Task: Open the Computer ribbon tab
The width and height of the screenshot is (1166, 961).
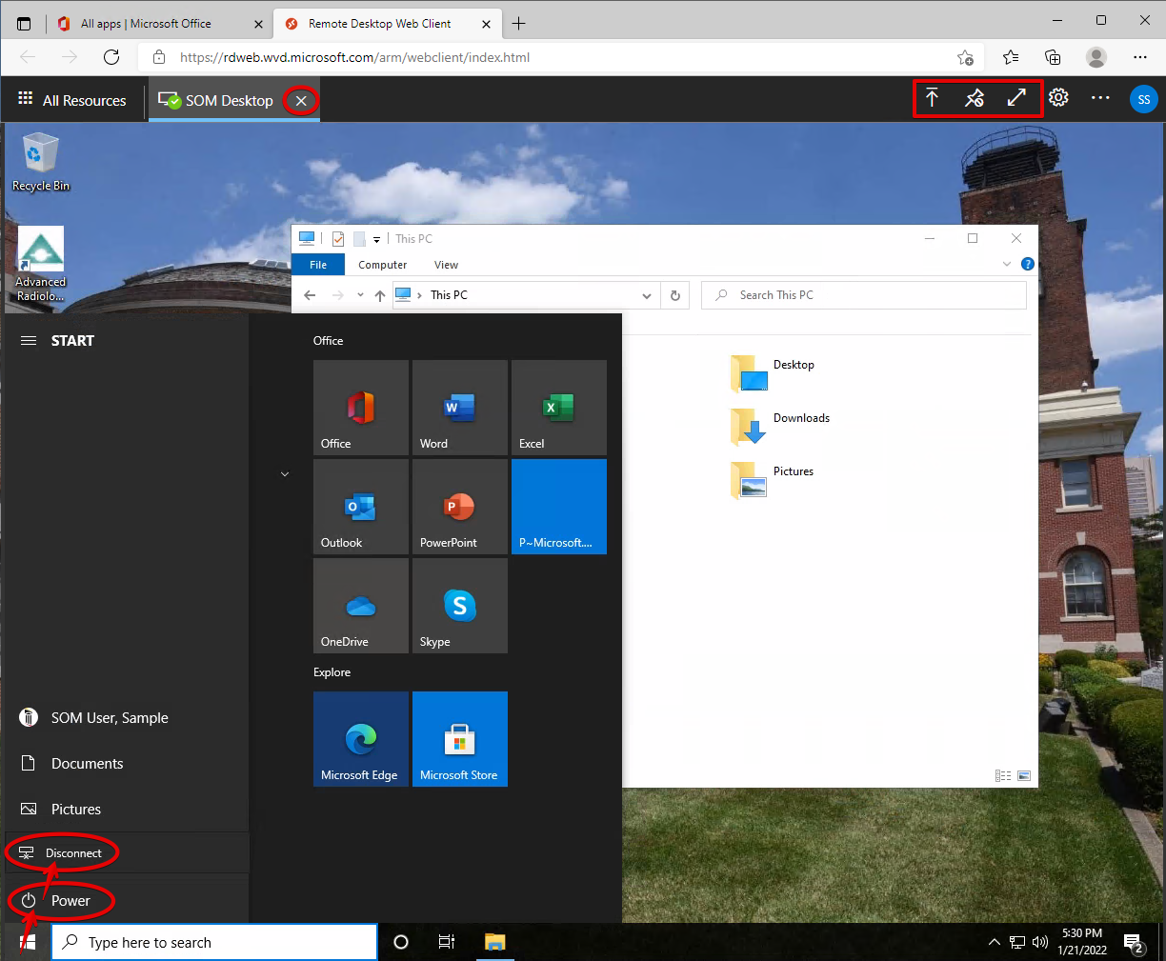Action: (383, 265)
